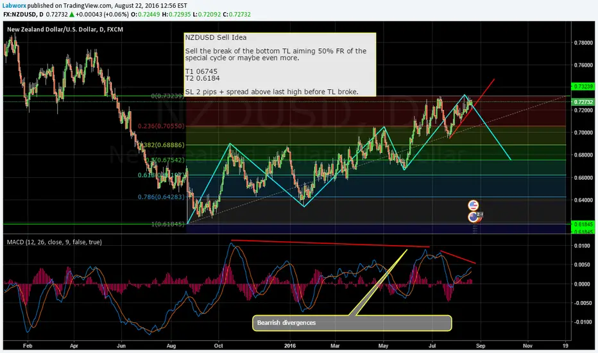Click the 0.64000 price axis label
Viewport: 598px width, 353px height.
[x=583, y=200]
